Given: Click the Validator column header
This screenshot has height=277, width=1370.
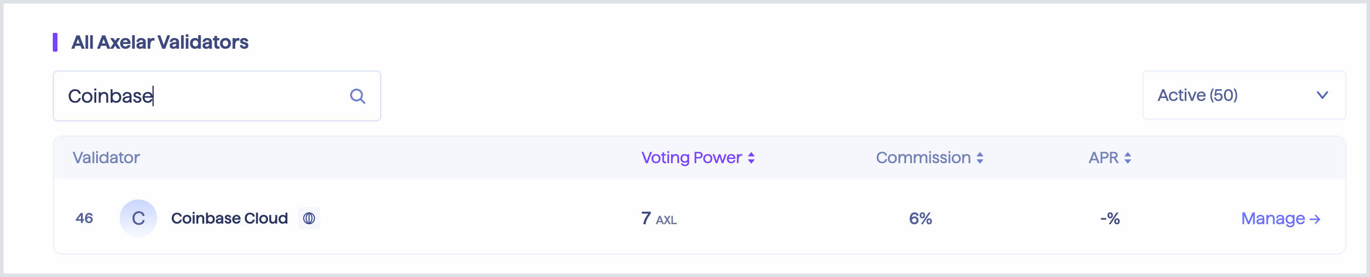Looking at the screenshot, I should click(x=106, y=157).
